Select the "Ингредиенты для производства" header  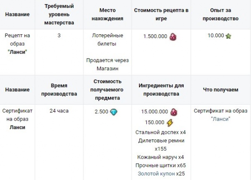point(161,90)
